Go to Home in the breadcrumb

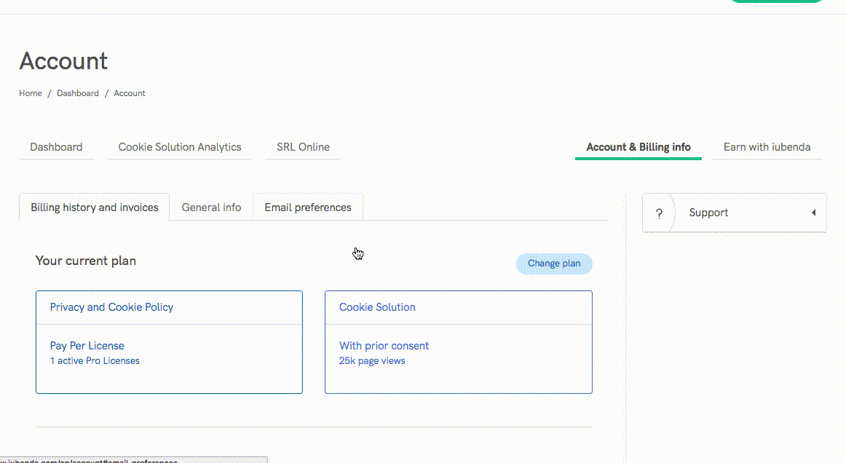click(31, 93)
